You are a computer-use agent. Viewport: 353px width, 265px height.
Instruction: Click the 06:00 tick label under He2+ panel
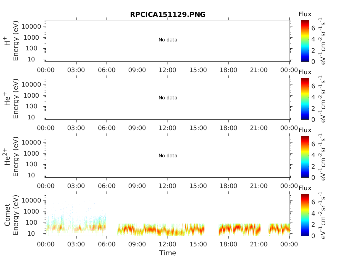[107, 186]
